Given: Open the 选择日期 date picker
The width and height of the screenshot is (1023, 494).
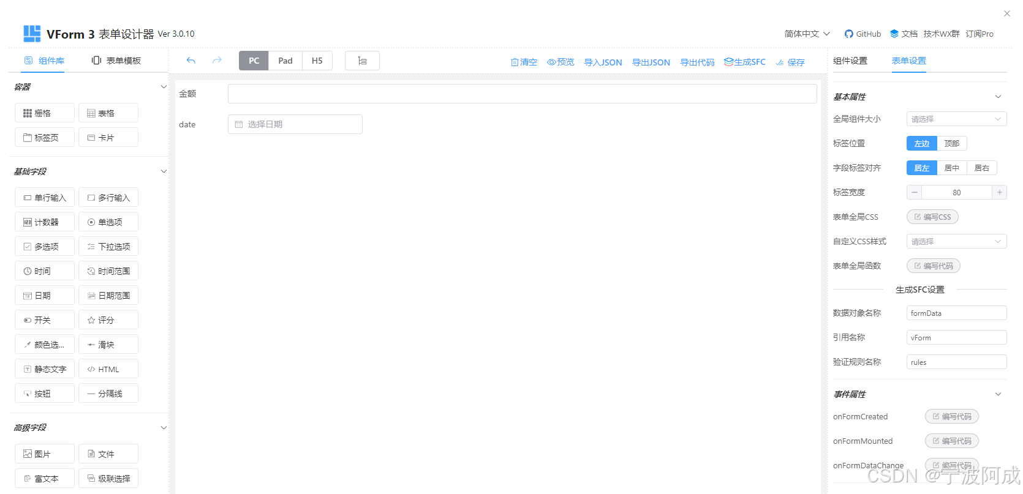Looking at the screenshot, I should 295,124.
